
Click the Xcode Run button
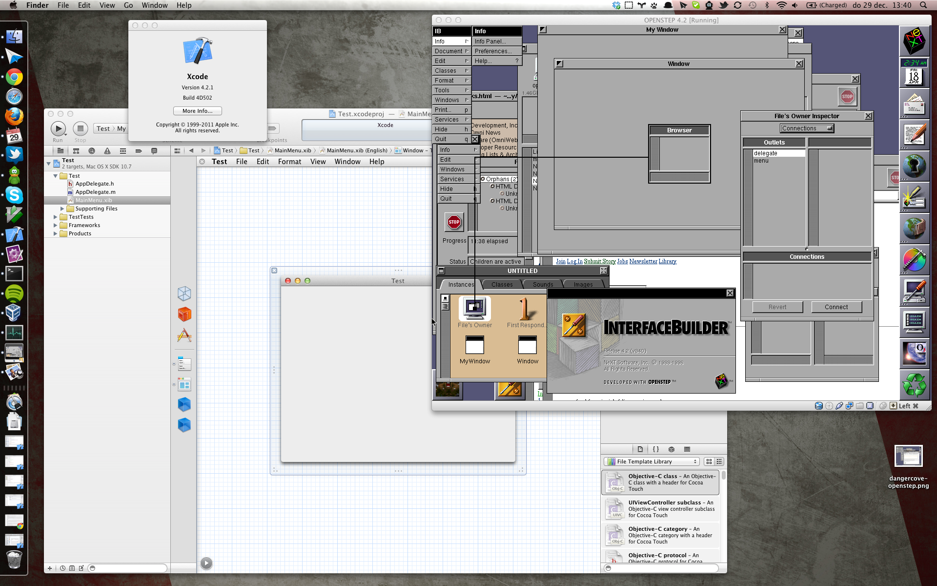point(58,129)
